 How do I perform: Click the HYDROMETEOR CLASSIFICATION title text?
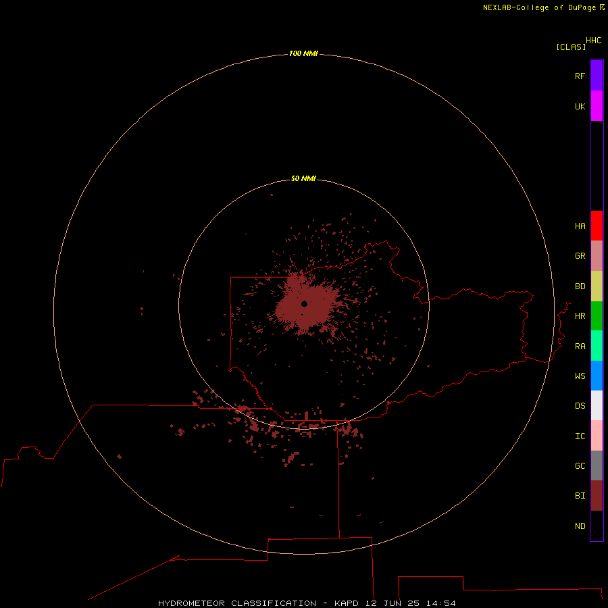point(237,603)
